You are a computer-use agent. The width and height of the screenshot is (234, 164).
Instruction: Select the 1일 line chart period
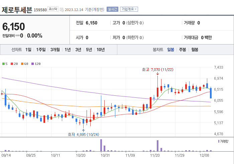[x=28, y=50]
